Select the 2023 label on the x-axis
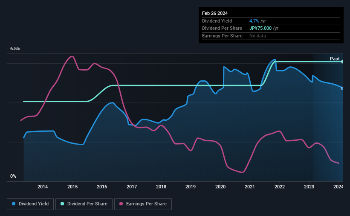This screenshot has height=216, width=350. coord(309,187)
